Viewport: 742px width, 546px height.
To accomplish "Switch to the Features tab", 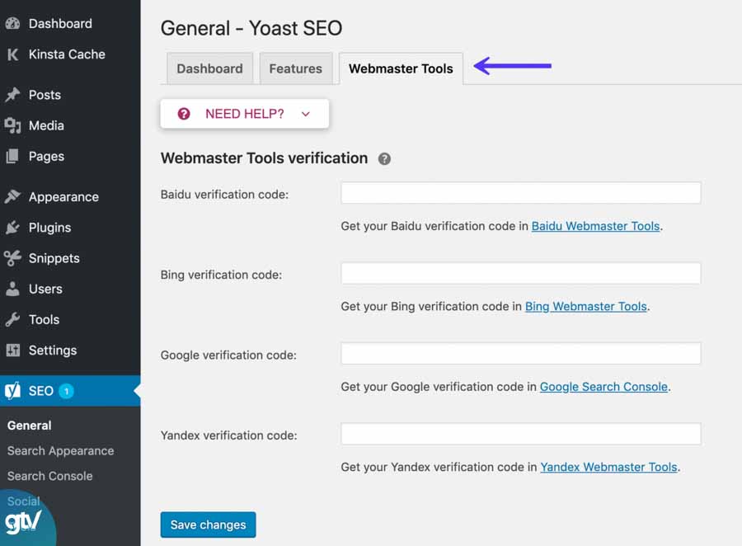I will click(x=296, y=68).
